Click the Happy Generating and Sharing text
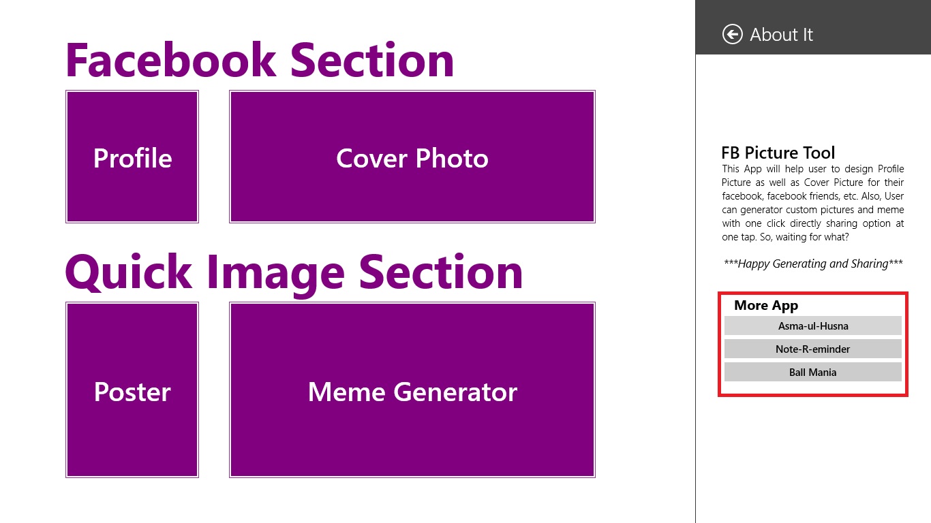Image resolution: width=931 pixels, height=523 pixels. 813,264
